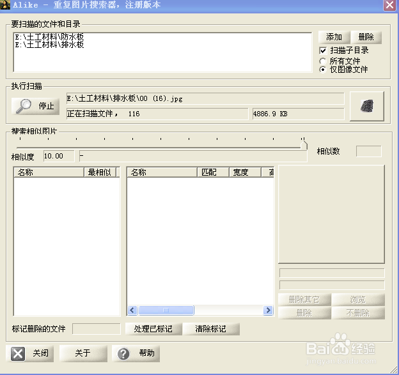Toggle the 扫描子目录 checkbox
This screenshot has width=399, height=375.
(323, 50)
